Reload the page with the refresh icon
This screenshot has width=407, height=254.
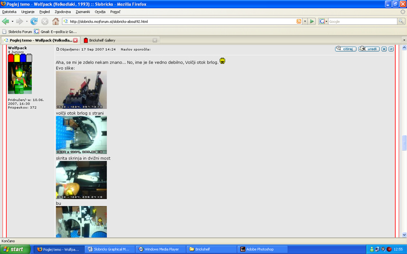pyautogui.click(x=34, y=21)
